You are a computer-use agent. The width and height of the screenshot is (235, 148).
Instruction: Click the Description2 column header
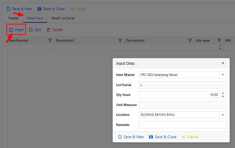click(x=159, y=40)
